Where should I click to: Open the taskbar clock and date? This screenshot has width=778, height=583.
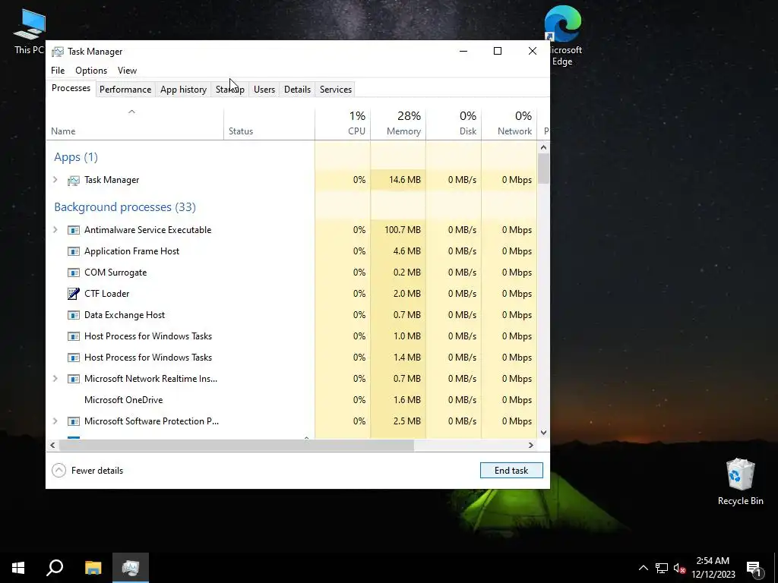click(x=713, y=568)
